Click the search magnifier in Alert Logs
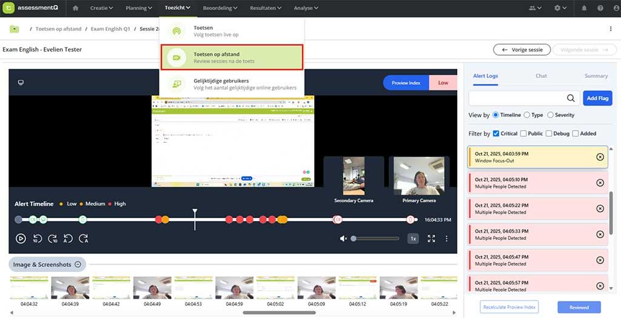 (571, 98)
